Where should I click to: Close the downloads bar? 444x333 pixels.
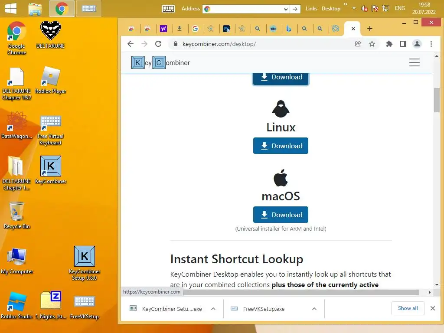tap(433, 308)
